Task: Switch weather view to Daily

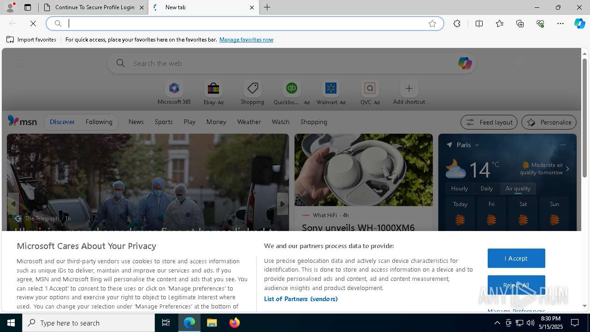Action: (487, 188)
